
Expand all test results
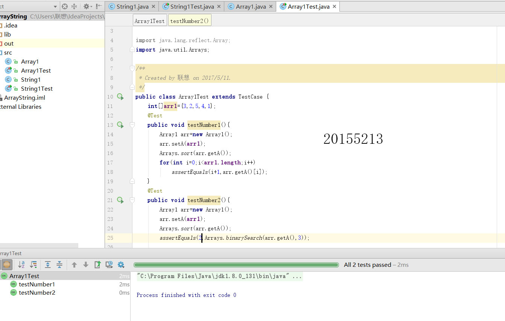point(48,265)
